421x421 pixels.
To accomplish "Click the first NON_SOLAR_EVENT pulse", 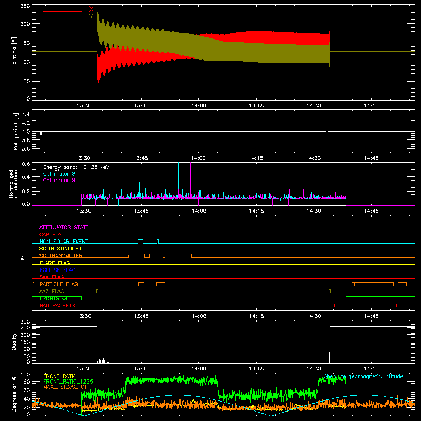I will click(141, 241).
